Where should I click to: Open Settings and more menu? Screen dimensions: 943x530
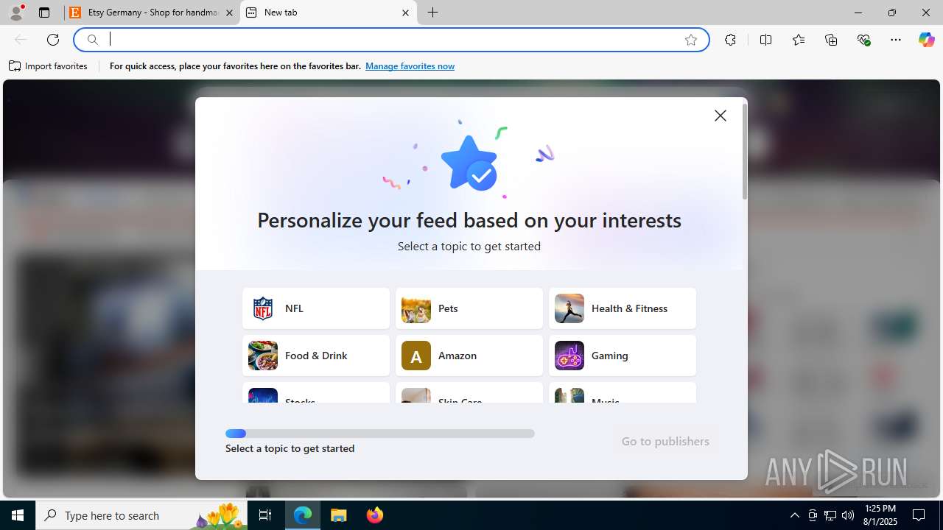(x=896, y=40)
